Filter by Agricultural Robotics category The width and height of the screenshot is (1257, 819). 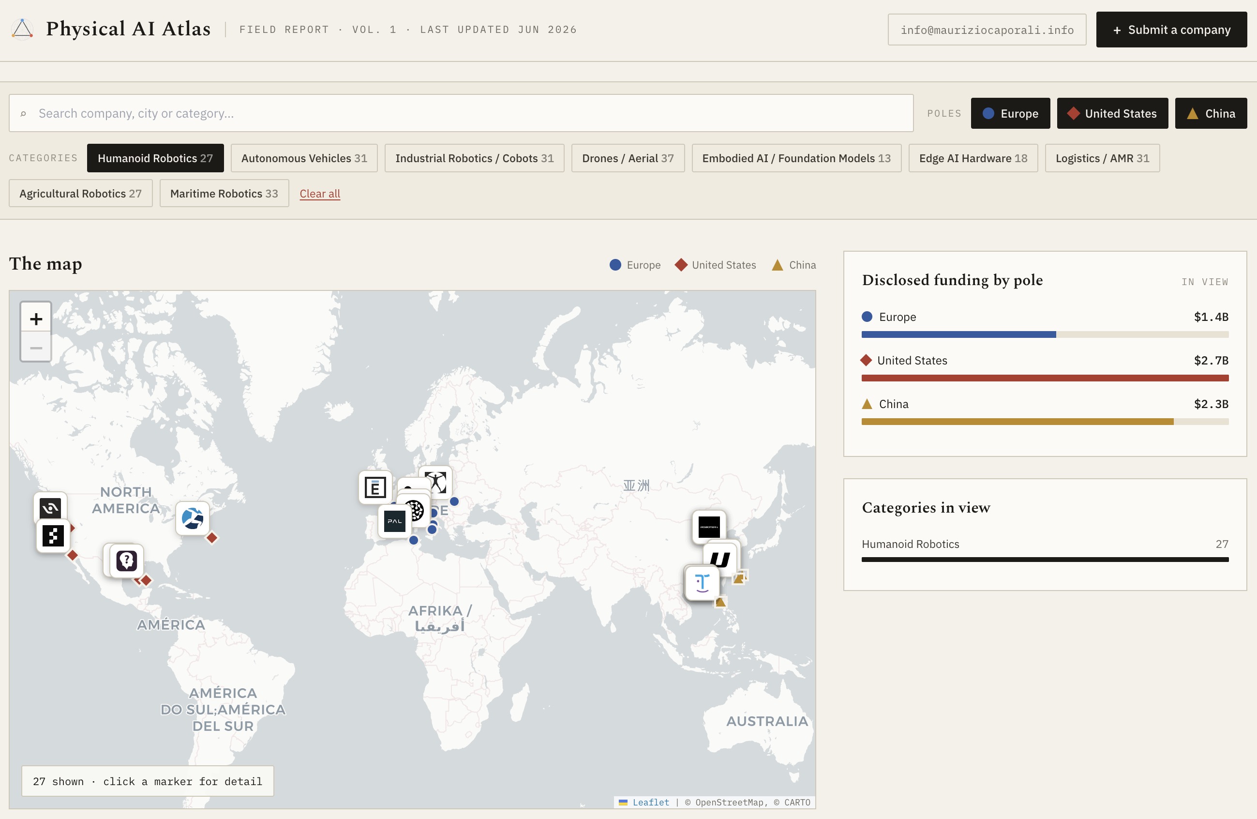[x=81, y=194]
